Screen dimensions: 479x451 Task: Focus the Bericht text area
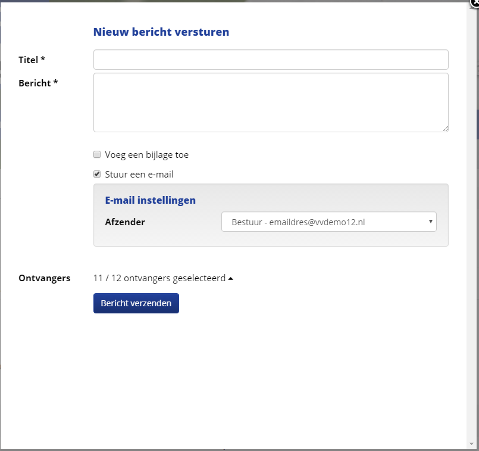pyautogui.click(x=271, y=102)
